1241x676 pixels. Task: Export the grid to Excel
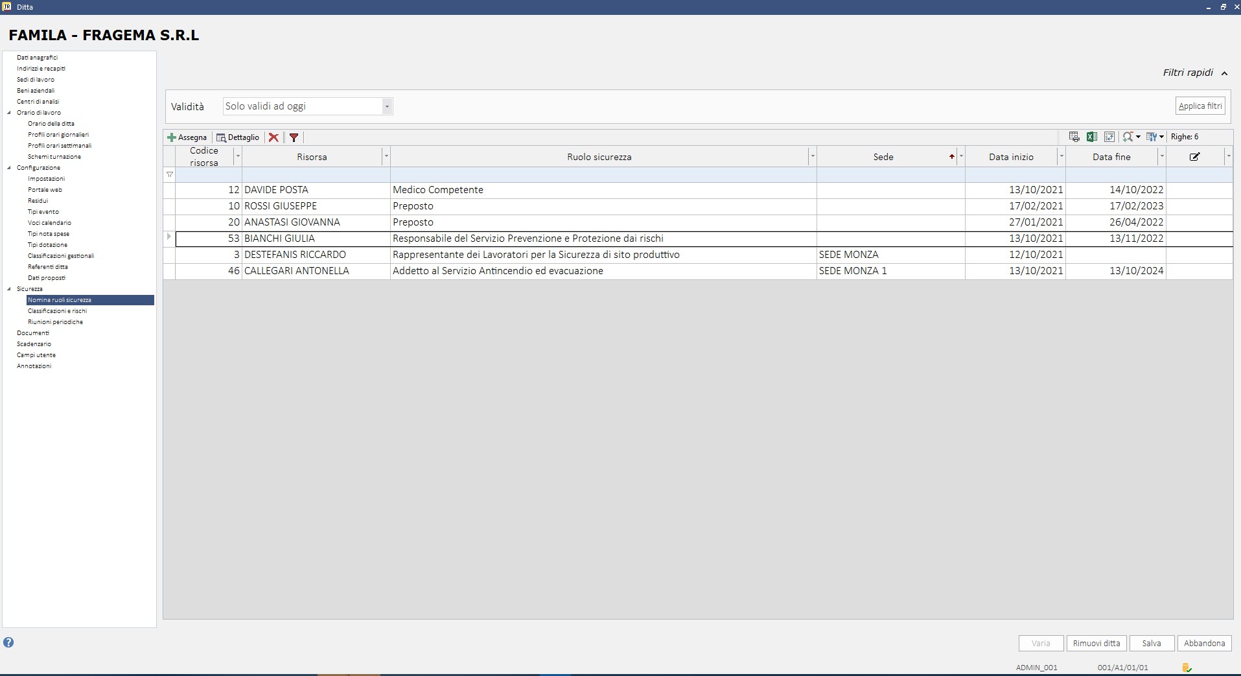[1091, 137]
